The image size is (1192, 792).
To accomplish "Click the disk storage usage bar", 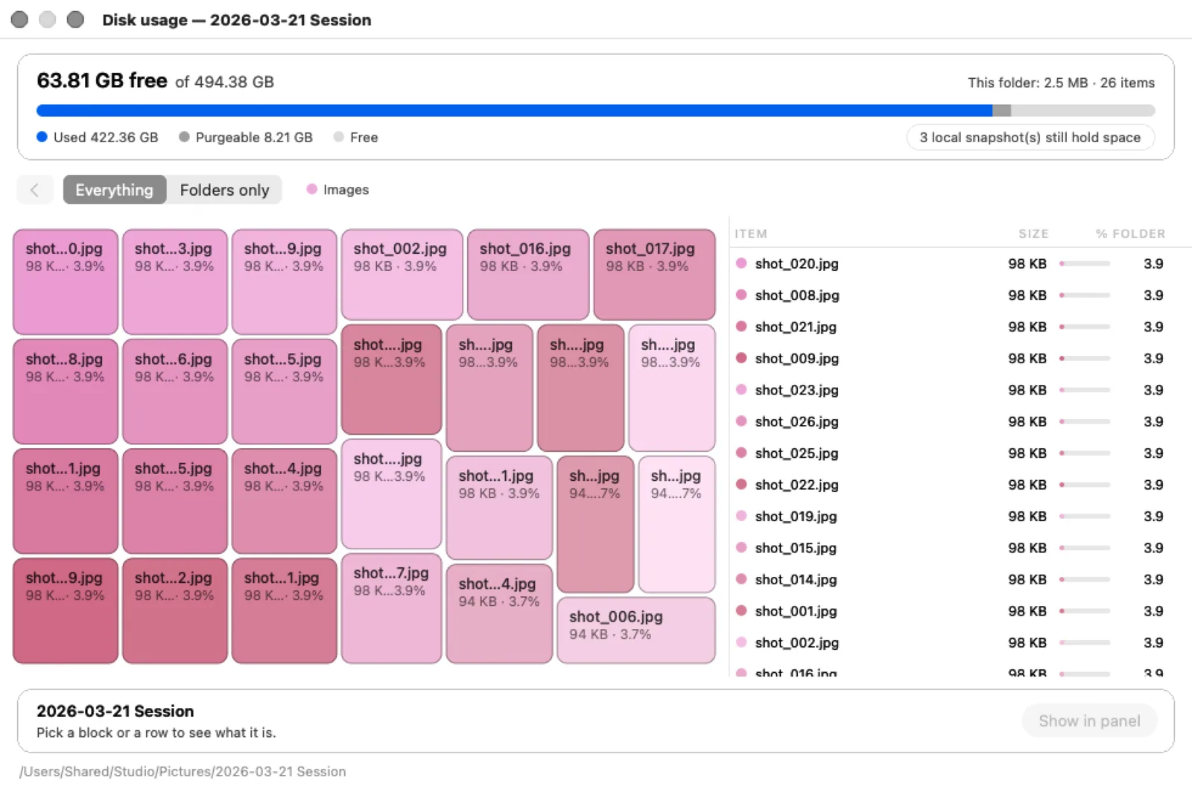I will pos(596,111).
